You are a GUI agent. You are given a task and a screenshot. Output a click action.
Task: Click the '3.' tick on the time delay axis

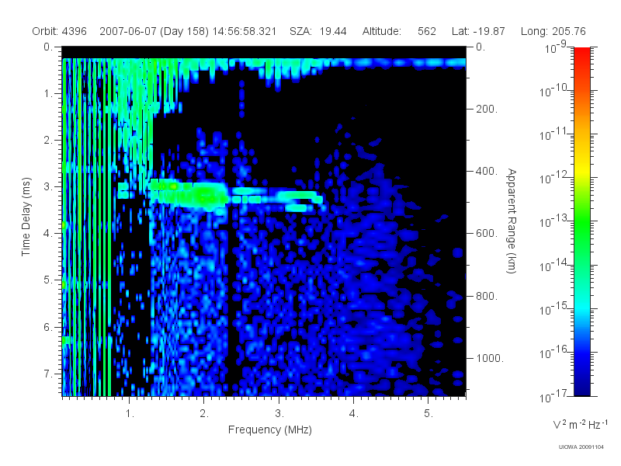[x=48, y=186]
